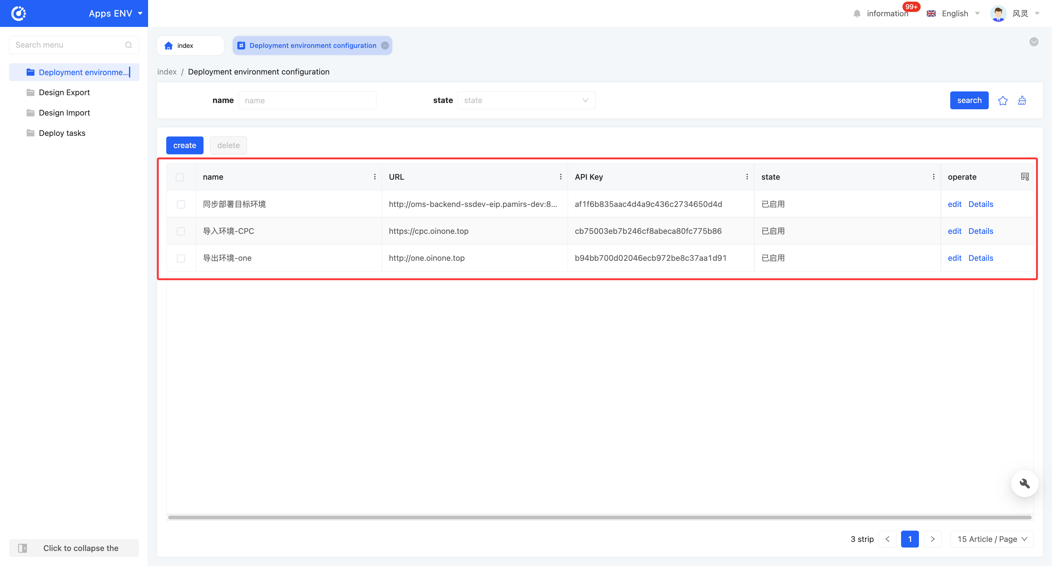Click the collapse sidebar icon

tap(23, 548)
